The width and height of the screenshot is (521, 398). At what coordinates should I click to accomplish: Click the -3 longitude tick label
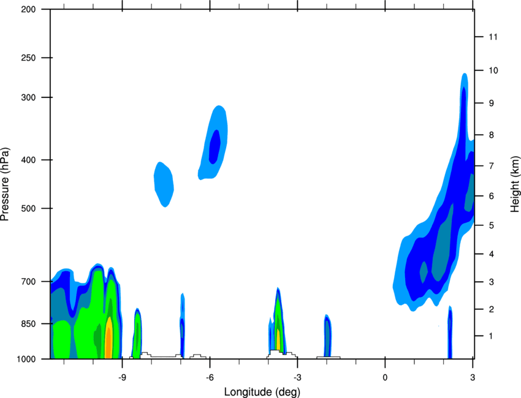point(297,378)
